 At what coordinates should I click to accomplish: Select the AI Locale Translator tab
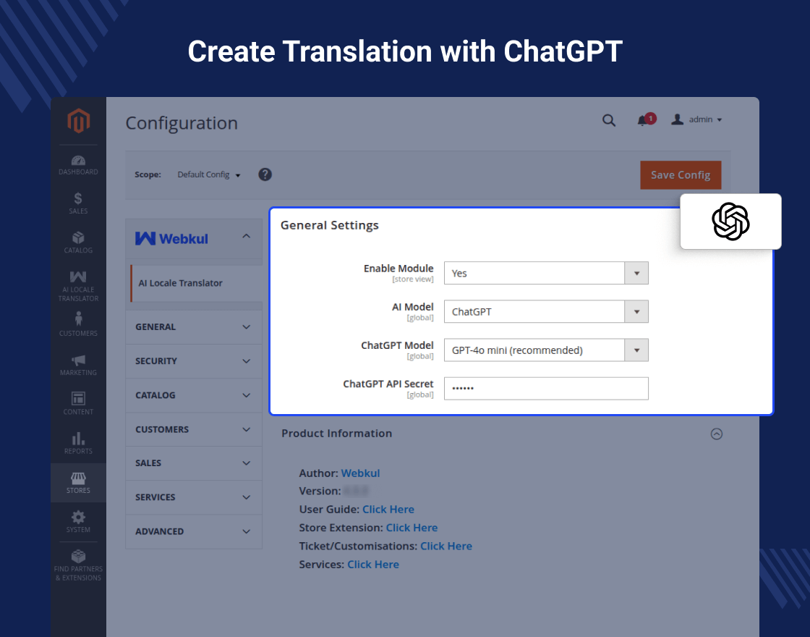click(x=181, y=283)
